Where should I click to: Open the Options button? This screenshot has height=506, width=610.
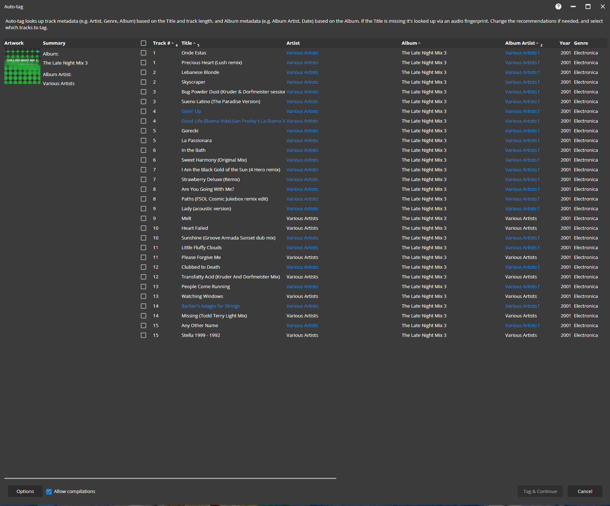25,491
